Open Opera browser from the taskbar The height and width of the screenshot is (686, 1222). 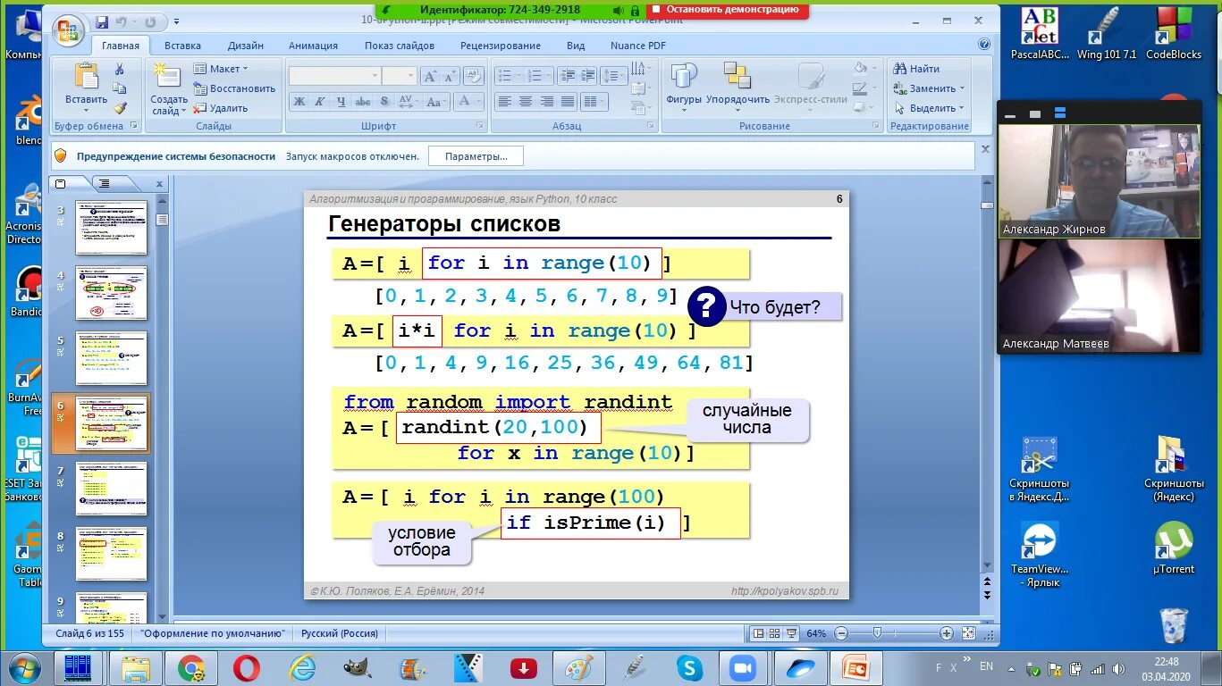click(247, 667)
